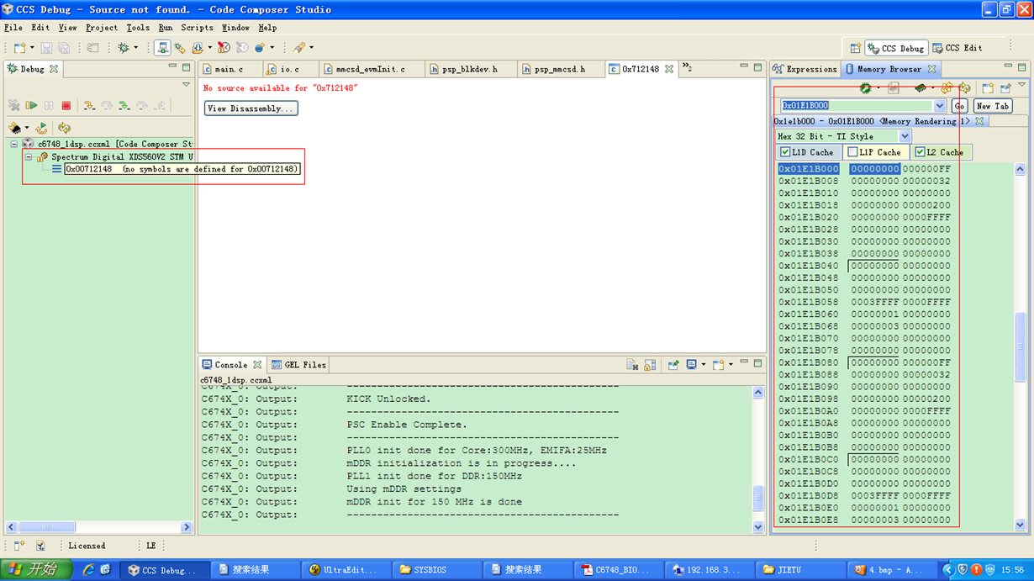
Task: Toggle the L1D Cache checkbox
Action: pos(785,152)
